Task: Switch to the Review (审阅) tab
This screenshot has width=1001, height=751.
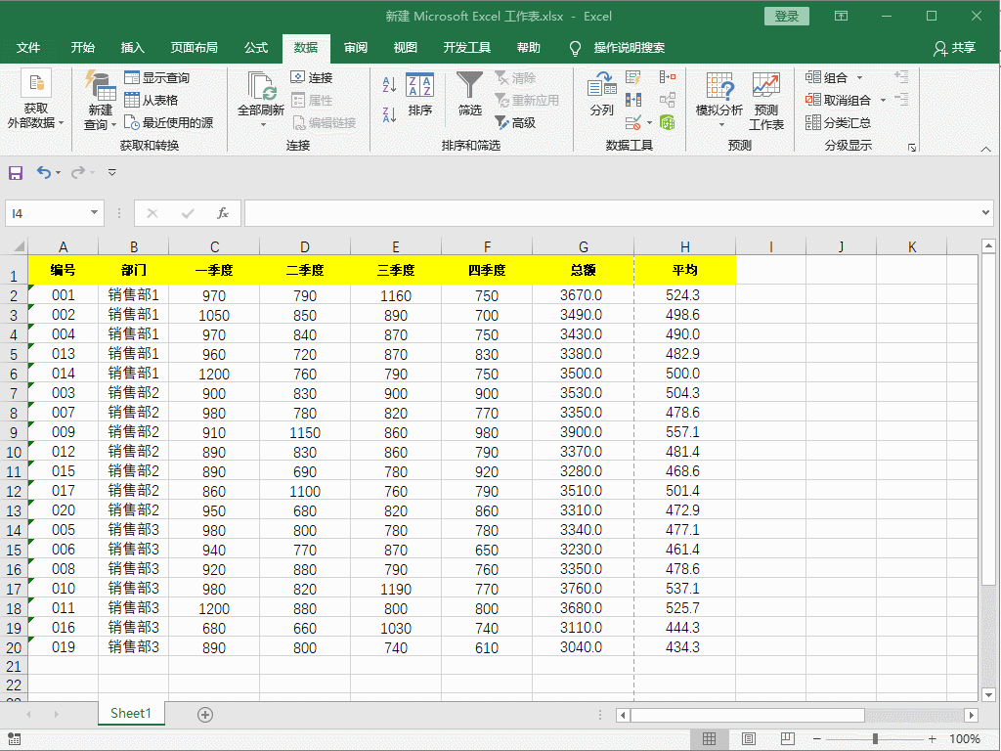Action: tap(356, 48)
